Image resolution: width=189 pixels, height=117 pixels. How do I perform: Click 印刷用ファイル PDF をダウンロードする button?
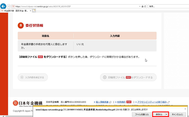pos(128,77)
